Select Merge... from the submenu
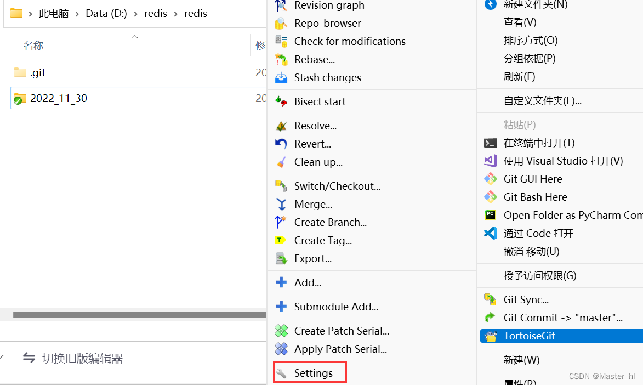The width and height of the screenshot is (643, 385). 372,204
